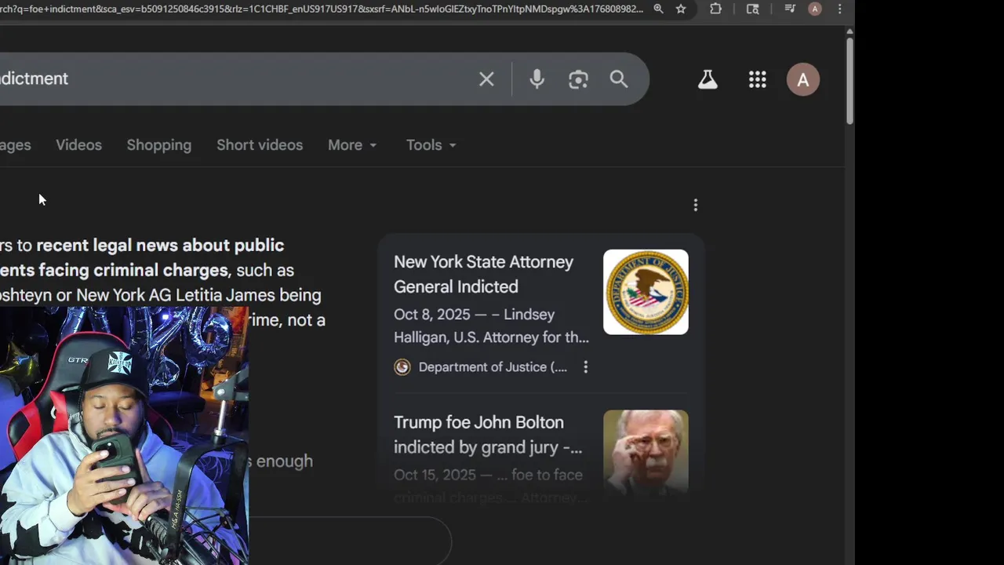Switch to the Shopping results tab
The image size is (1004, 565).
pyautogui.click(x=159, y=145)
